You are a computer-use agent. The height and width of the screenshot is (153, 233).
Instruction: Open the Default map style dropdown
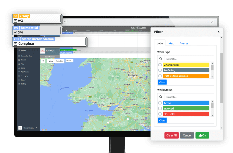[x=69, y=61]
